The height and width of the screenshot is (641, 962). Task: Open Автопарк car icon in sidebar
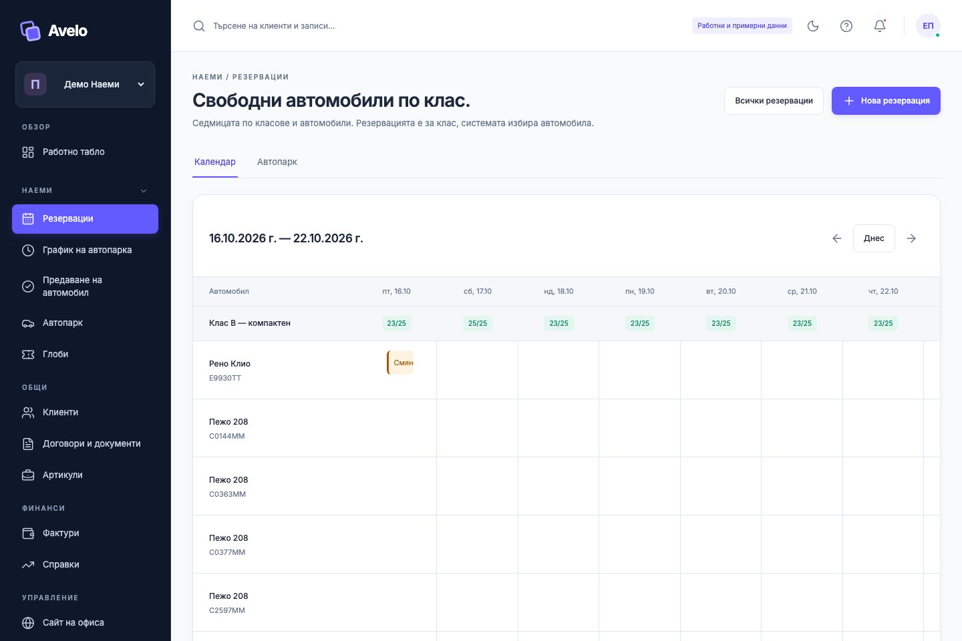[x=28, y=323]
